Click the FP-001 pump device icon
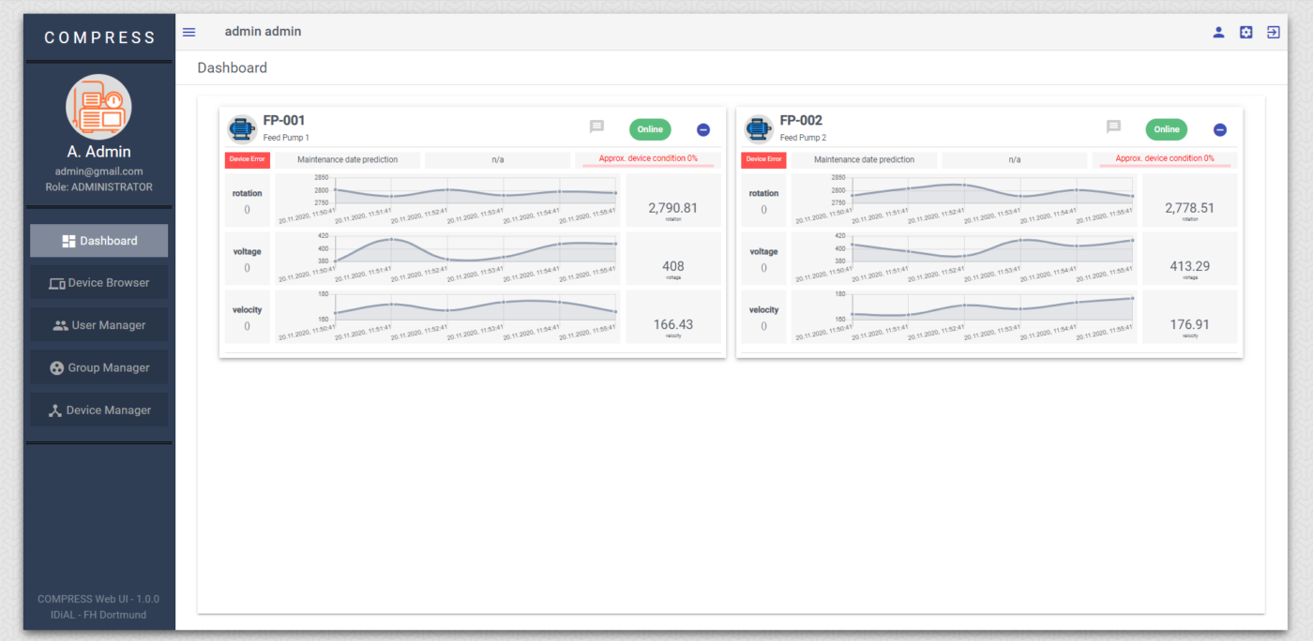The height and width of the screenshot is (641, 1313). 243,128
